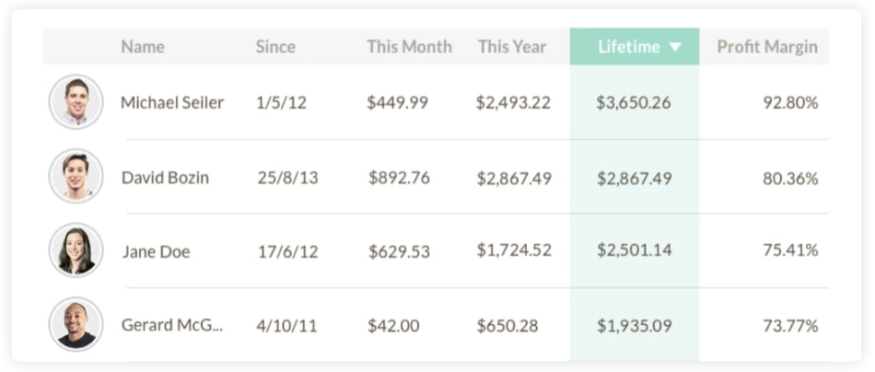875x372 pixels.
Task: Sort table by Since column
Action: (x=275, y=47)
